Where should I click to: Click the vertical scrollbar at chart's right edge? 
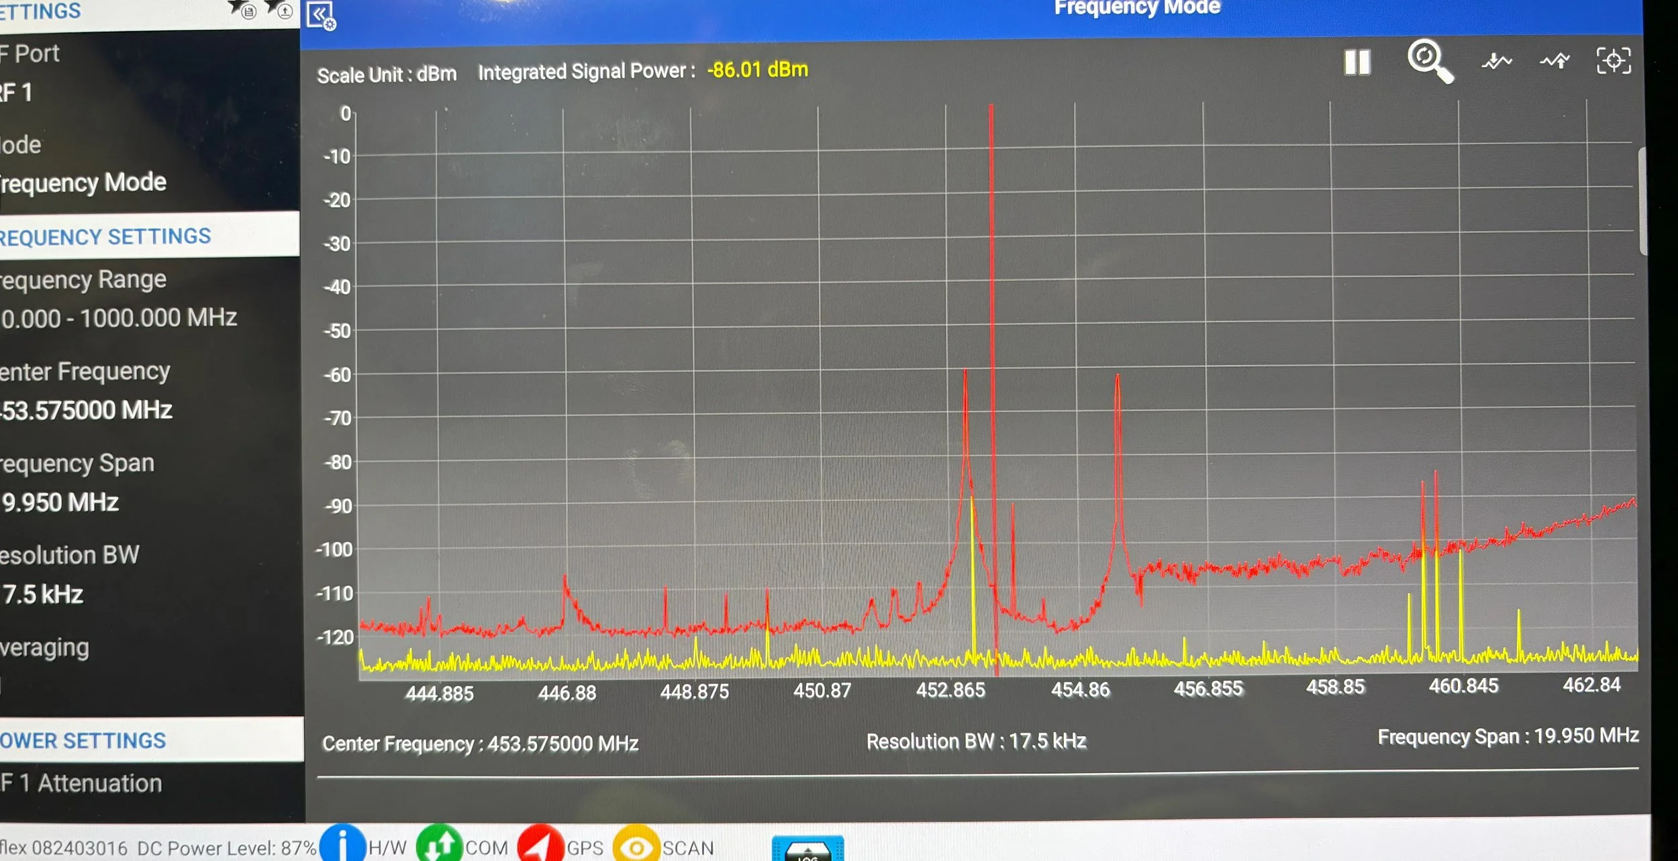point(1642,201)
